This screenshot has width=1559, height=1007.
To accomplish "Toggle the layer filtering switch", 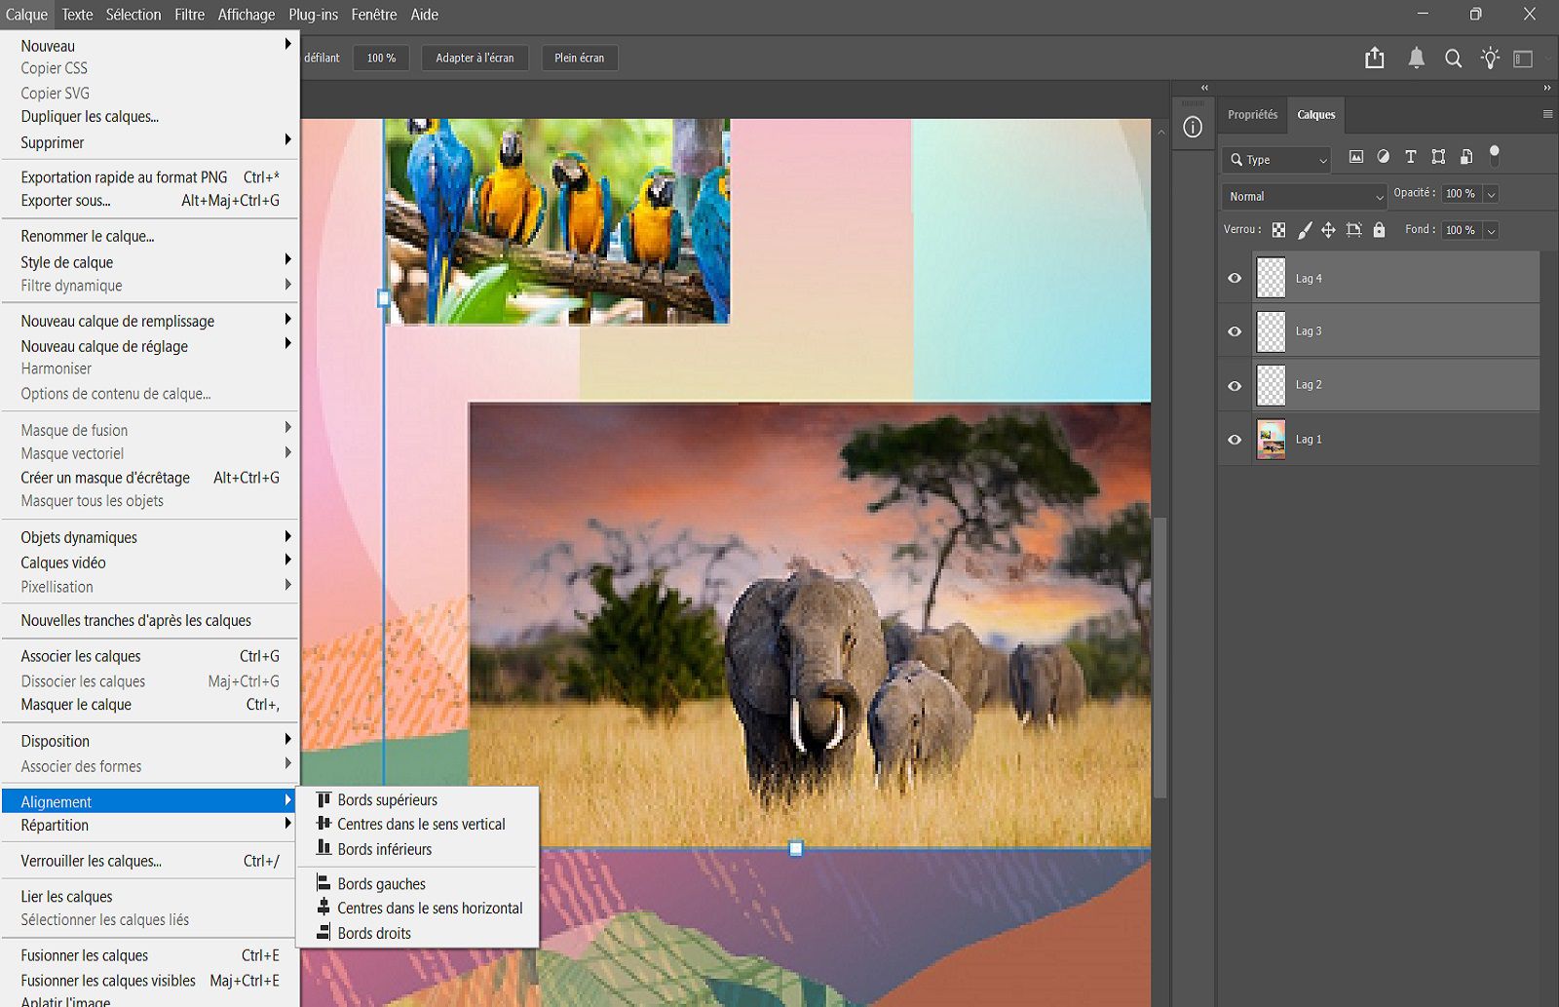I will click(1494, 156).
